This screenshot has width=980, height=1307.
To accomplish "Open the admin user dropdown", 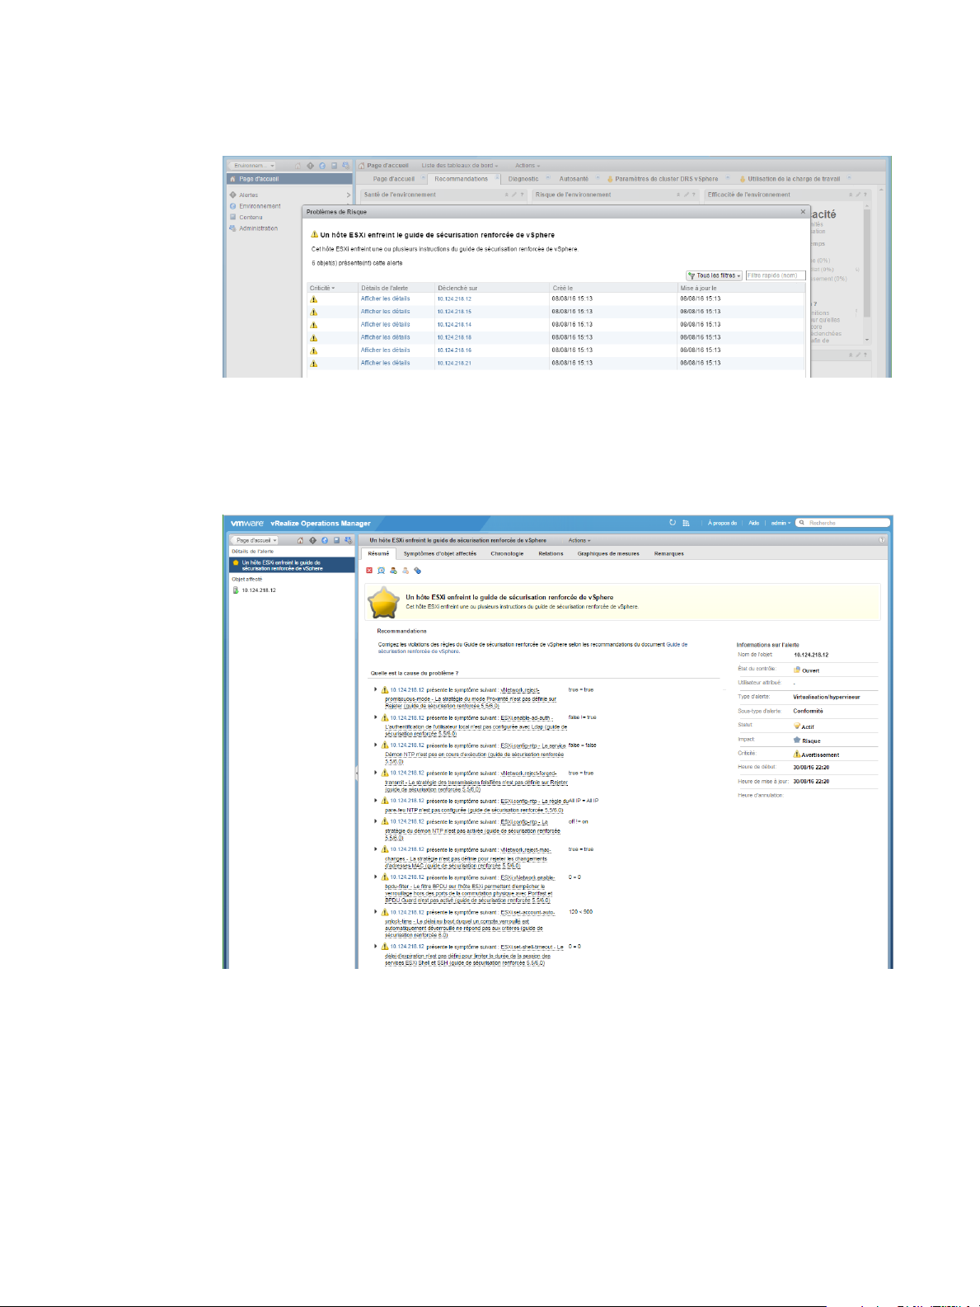I will click(x=780, y=523).
